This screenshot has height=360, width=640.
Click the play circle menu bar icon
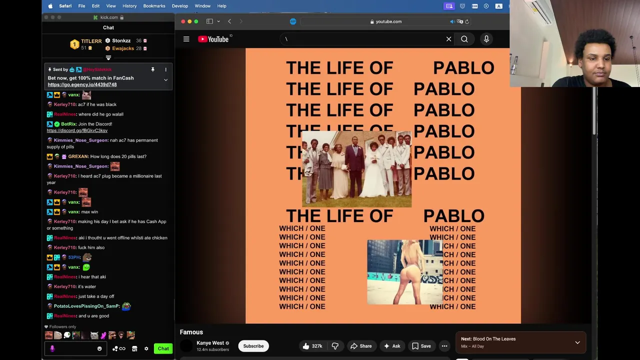[486, 6]
